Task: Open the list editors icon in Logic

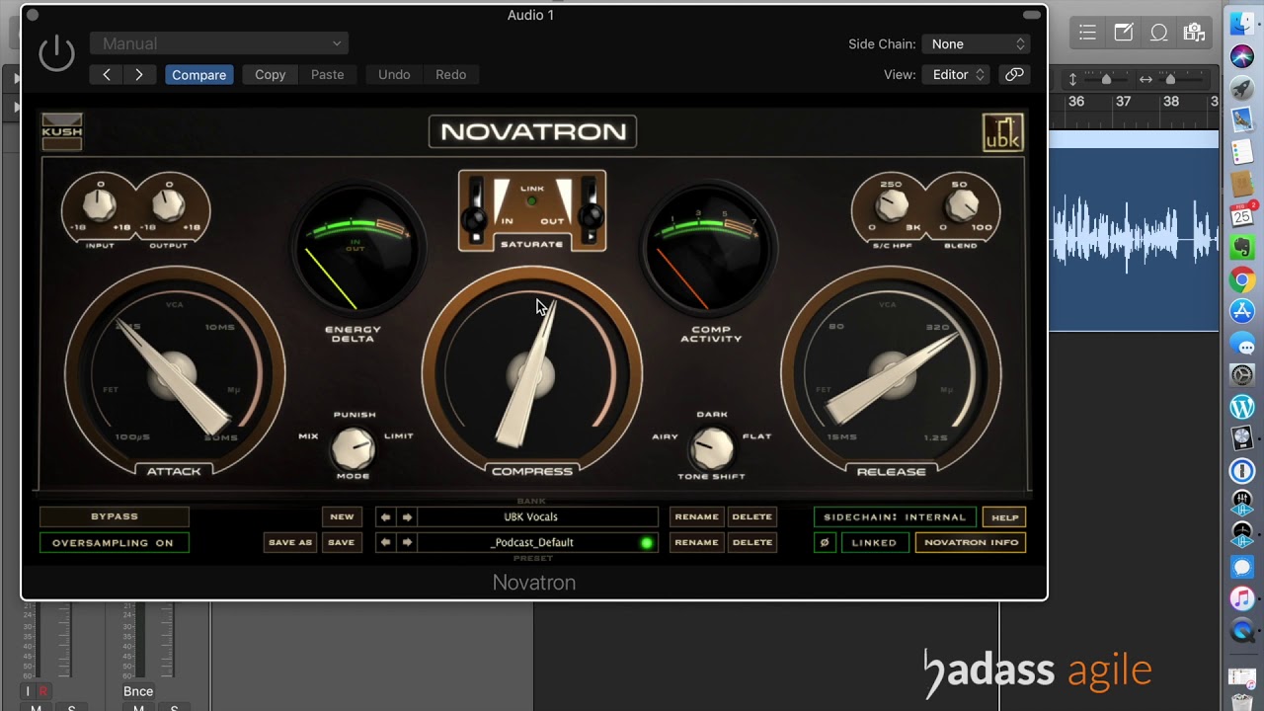Action: point(1087,33)
